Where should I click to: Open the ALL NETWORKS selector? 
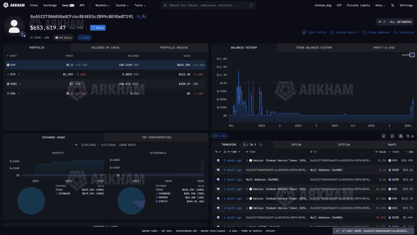pos(401,22)
